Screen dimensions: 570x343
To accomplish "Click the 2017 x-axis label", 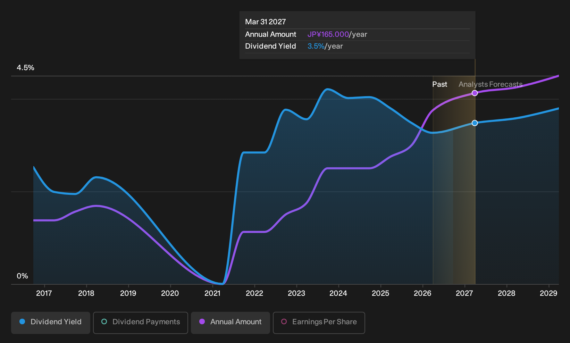I will (x=44, y=293).
